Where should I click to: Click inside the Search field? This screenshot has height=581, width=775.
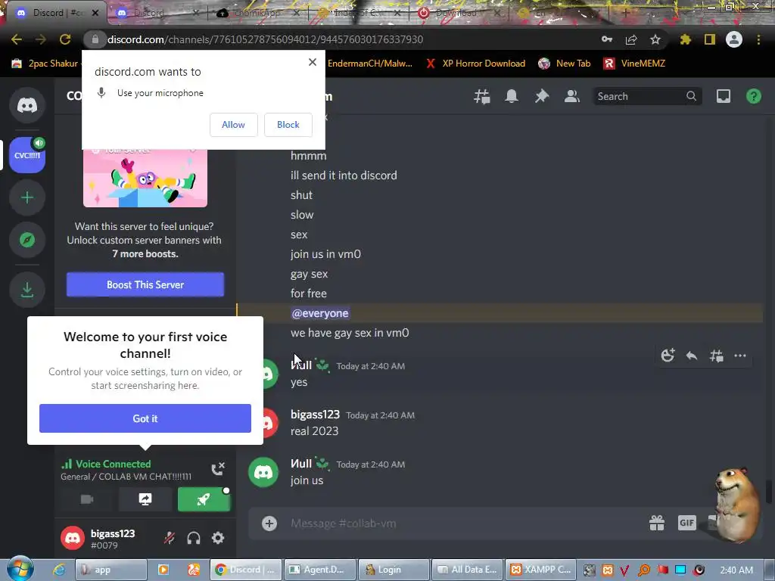(647, 96)
